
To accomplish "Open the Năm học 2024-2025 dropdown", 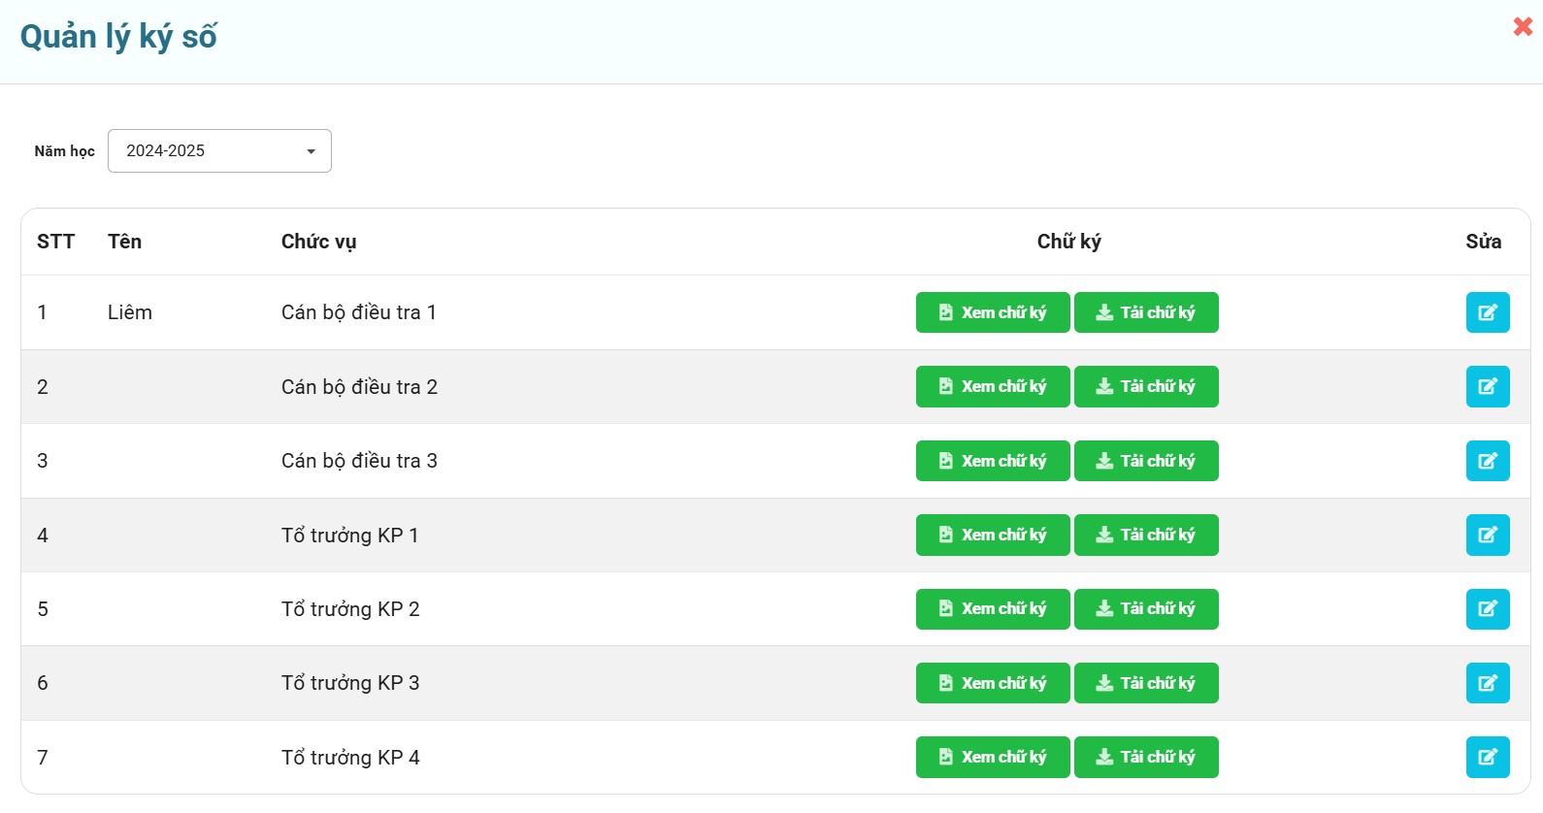I will coord(219,151).
